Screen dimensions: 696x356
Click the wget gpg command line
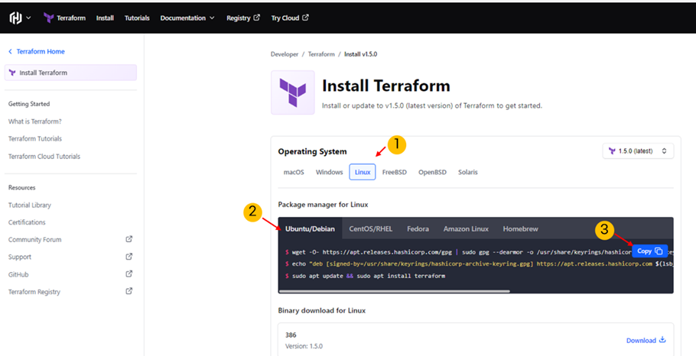click(x=459, y=252)
